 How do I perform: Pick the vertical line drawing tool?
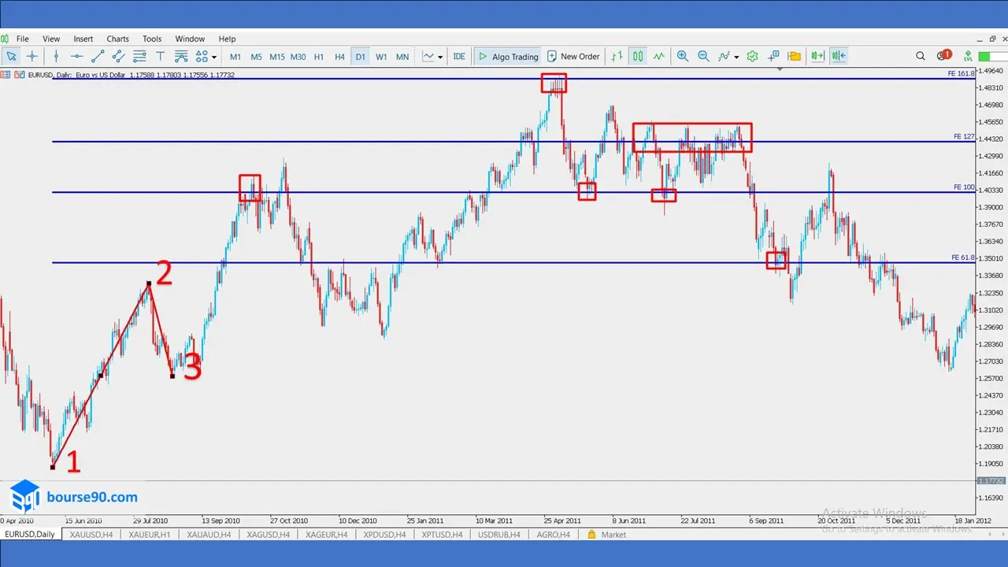click(x=56, y=57)
